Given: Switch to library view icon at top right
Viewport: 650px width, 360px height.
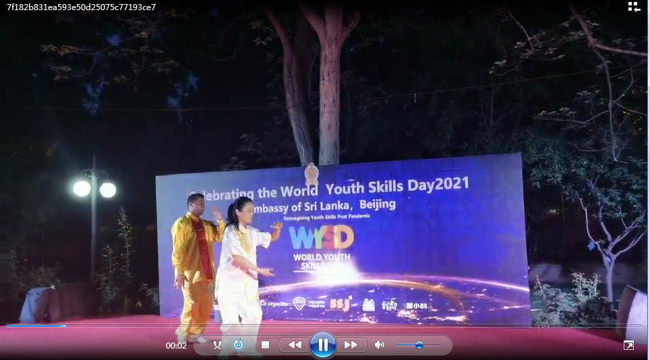Looking at the screenshot, I should 634,7.
